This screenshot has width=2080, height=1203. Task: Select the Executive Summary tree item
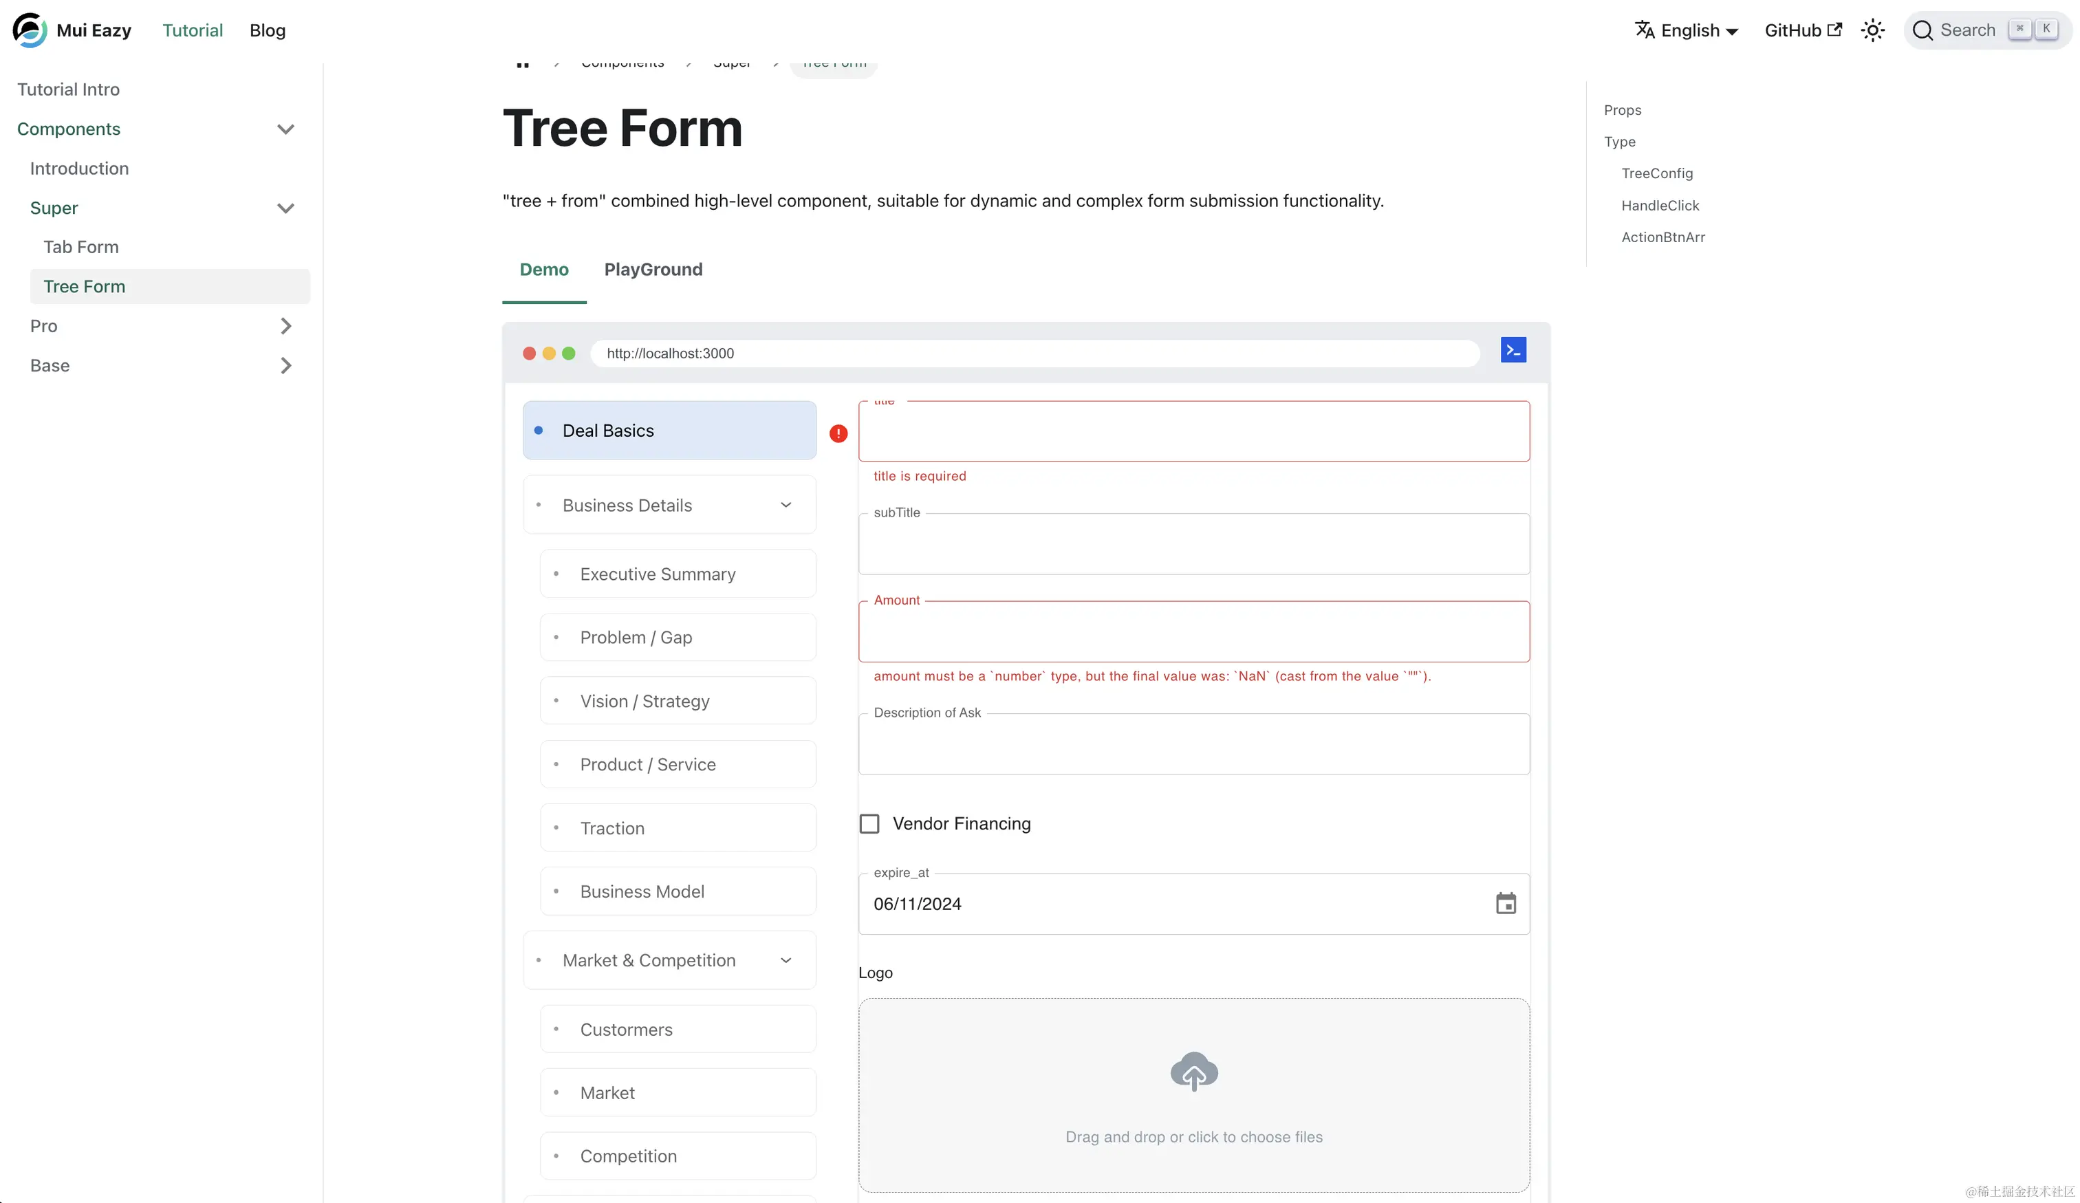pyautogui.click(x=657, y=574)
